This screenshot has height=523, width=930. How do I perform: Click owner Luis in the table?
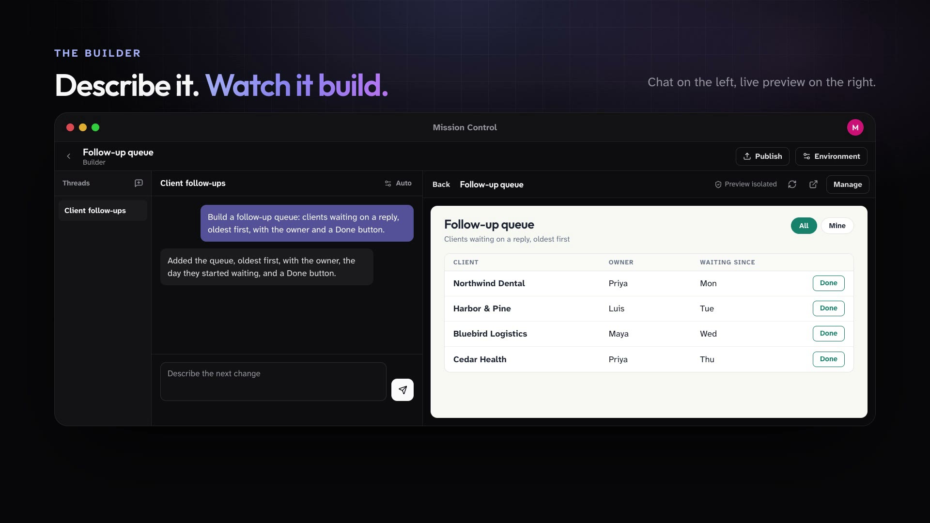pyautogui.click(x=616, y=308)
